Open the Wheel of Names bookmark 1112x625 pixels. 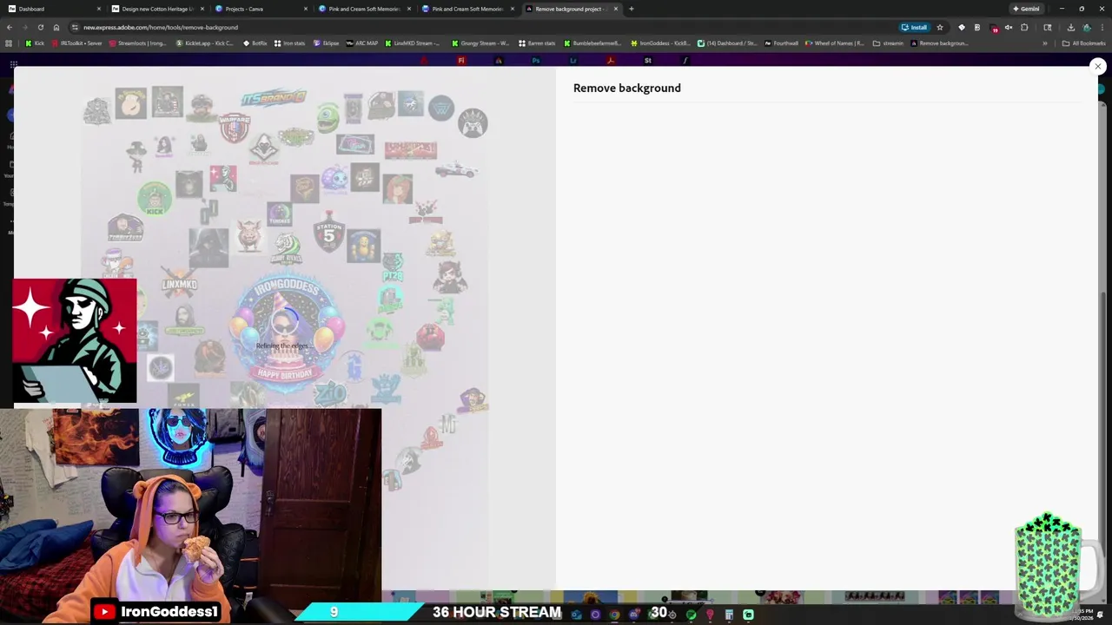click(x=834, y=43)
